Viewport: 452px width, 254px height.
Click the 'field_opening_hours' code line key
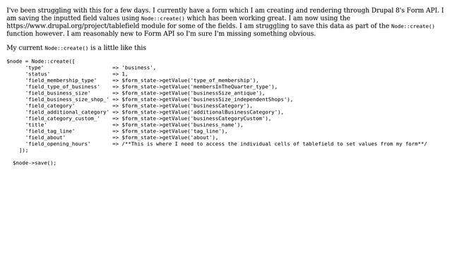58,144
